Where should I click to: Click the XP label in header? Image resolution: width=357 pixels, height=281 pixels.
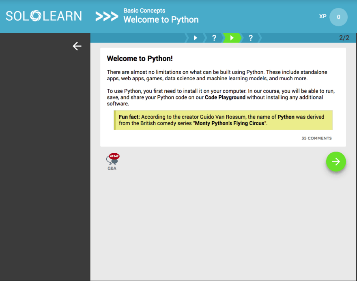point(323,16)
